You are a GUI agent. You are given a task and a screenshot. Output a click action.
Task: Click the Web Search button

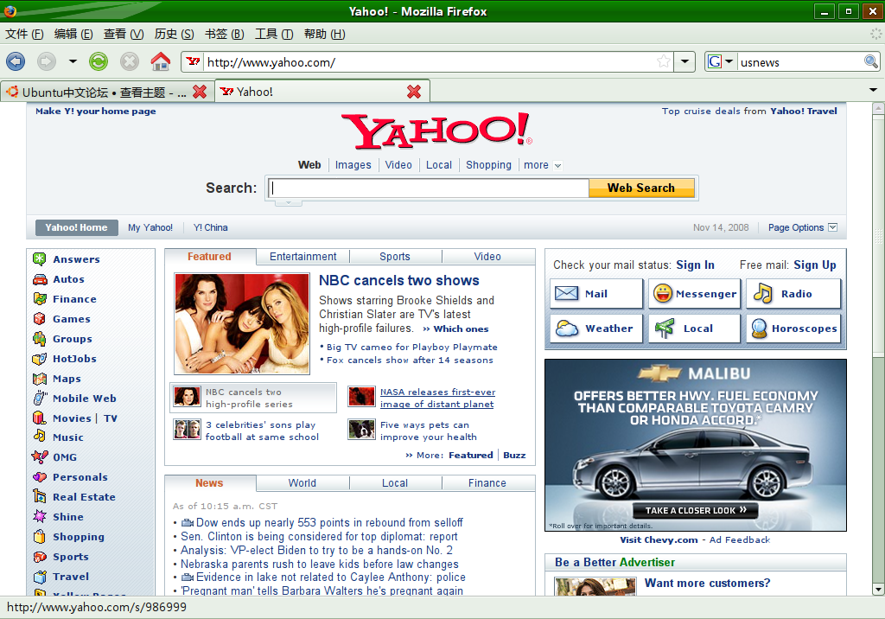pyautogui.click(x=641, y=188)
